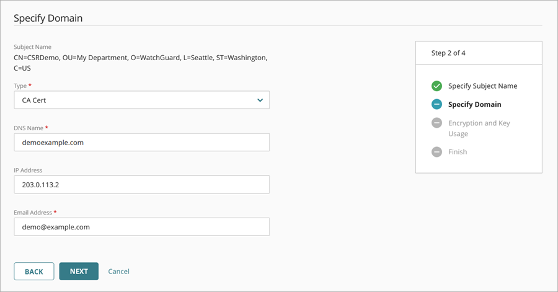Click into the DNS Name field
Viewport: 558px width, 292px height.
click(x=141, y=143)
